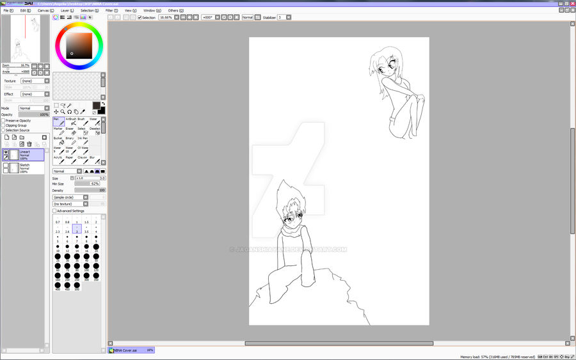Clear the layer contents icon
576x360 pixels.
22,145
